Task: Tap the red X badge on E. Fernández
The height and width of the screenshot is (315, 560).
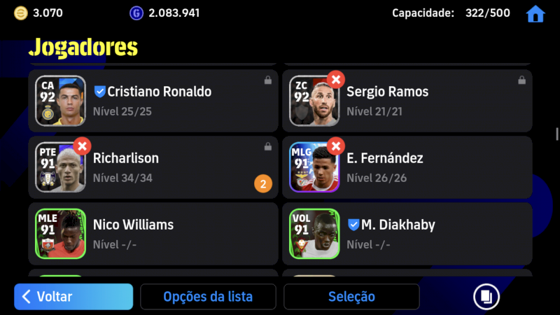Action: point(336,146)
